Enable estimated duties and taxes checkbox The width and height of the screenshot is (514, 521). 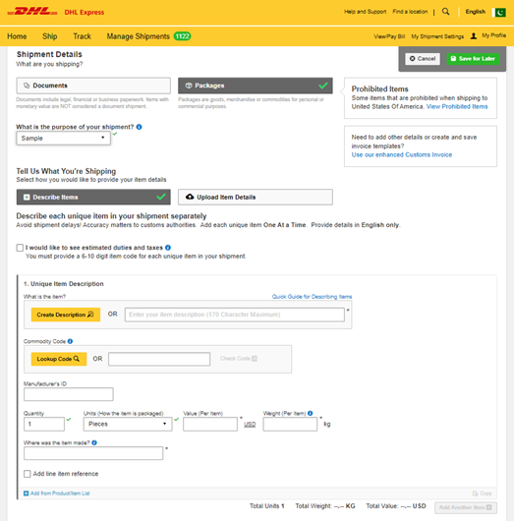20,248
